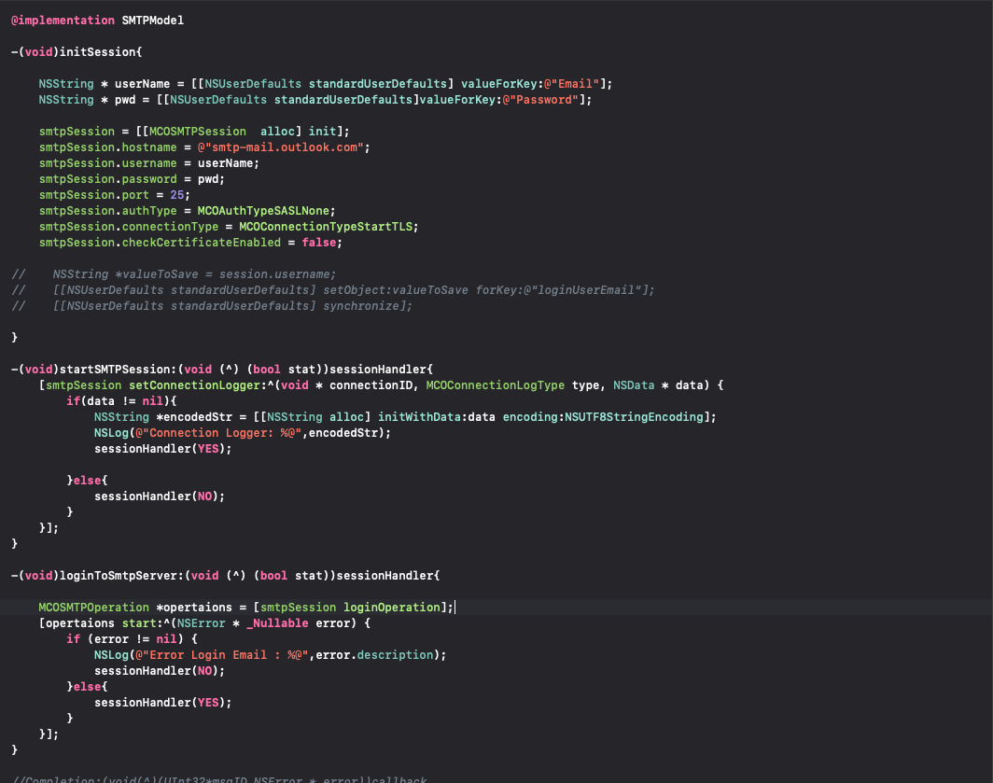The image size is (993, 783).
Task: Click the loginOperation message on smtpSession
Action: [392, 607]
